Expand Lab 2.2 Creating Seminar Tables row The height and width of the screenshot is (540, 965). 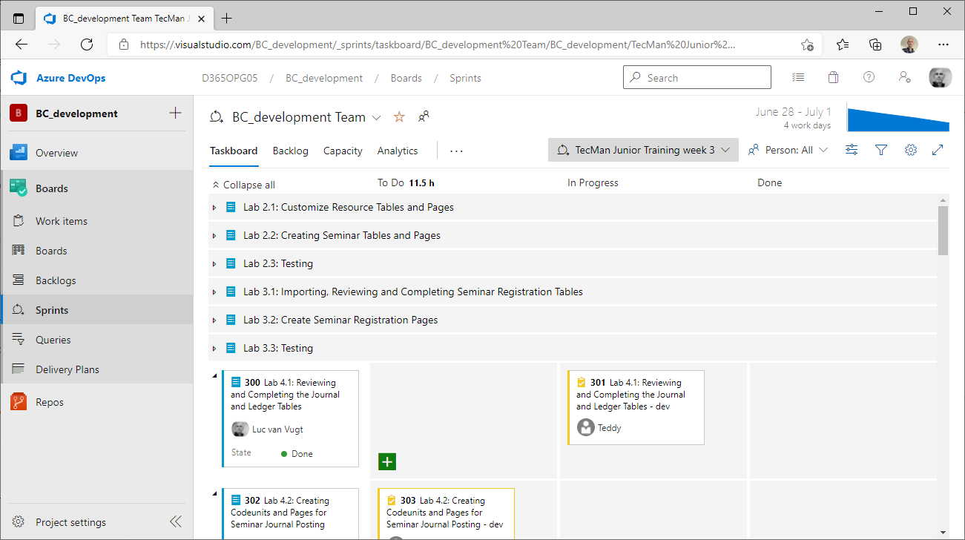(214, 236)
